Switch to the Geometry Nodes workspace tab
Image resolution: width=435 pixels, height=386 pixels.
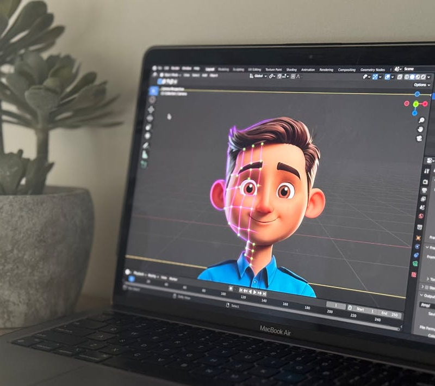click(x=372, y=70)
